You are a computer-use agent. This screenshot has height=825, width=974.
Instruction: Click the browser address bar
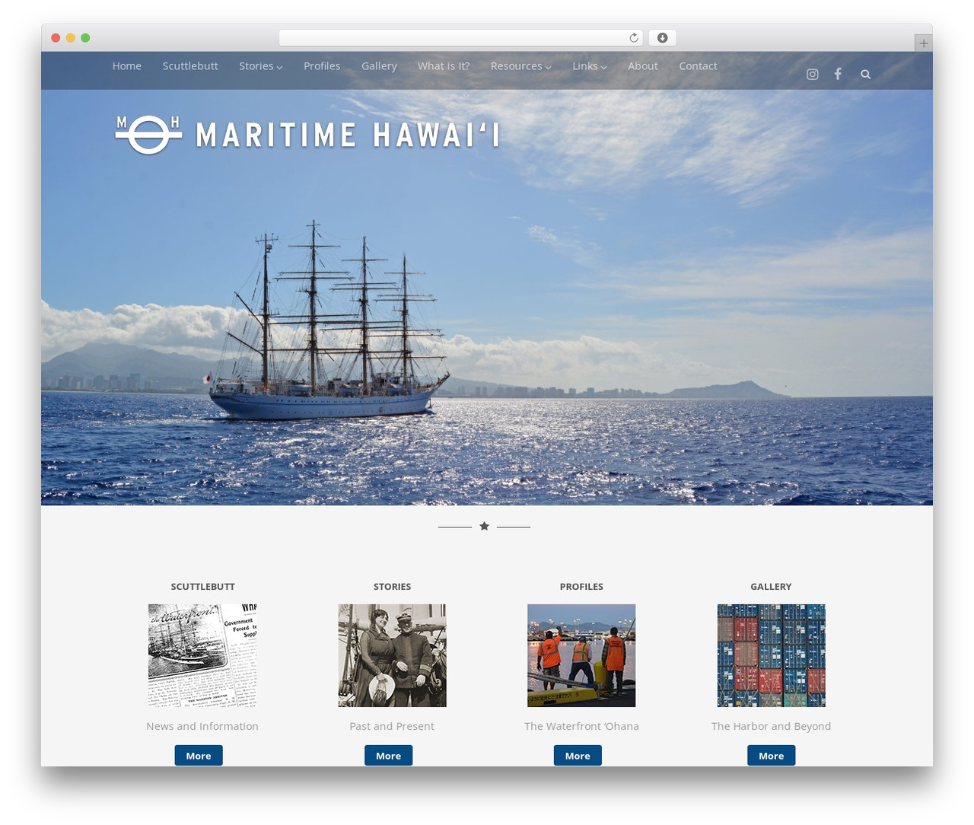[x=460, y=38]
